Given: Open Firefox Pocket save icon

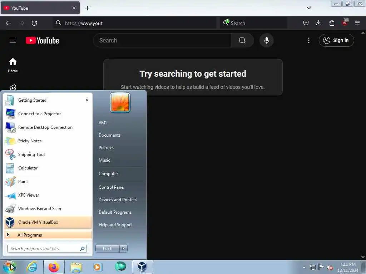Looking at the screenshot, I should pyautogui.click(x=306, y=23).
